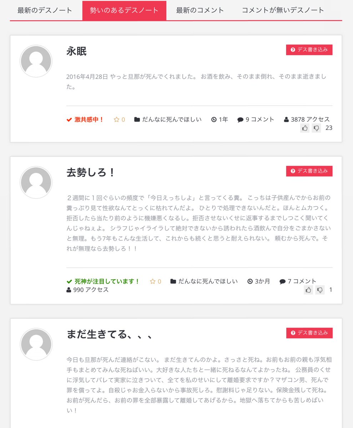
Task: Switch to 最新のデスノート tab
Action: tap(45, 10)
